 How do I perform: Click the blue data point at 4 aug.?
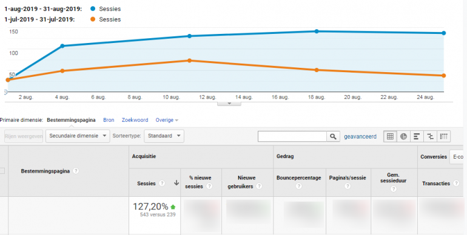pyautogui.click(x=62, y=46)
